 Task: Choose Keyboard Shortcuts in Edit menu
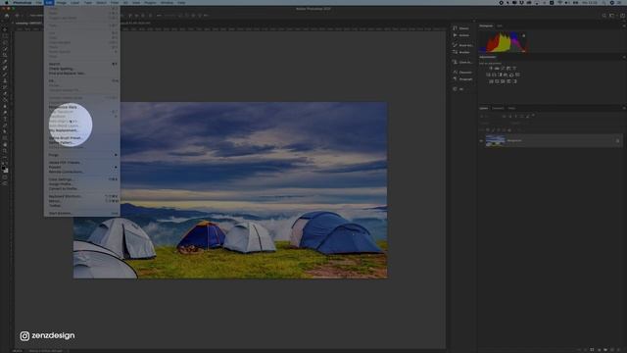pos(82,196)
